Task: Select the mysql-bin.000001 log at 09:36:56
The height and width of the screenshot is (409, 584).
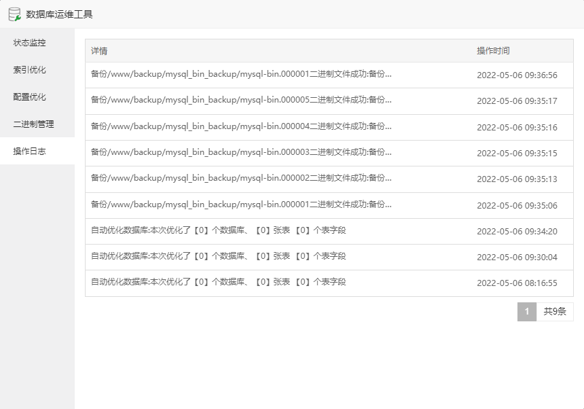Action: pos(329,75)
